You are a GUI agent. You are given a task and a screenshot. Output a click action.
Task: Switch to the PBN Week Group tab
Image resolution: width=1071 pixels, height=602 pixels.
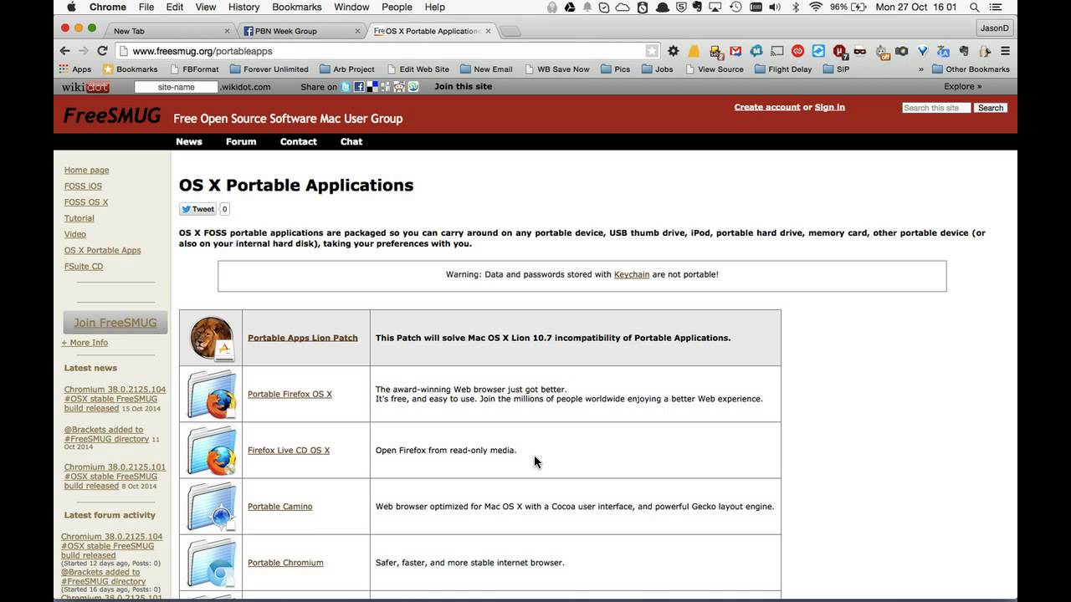[x=301, y=31]
